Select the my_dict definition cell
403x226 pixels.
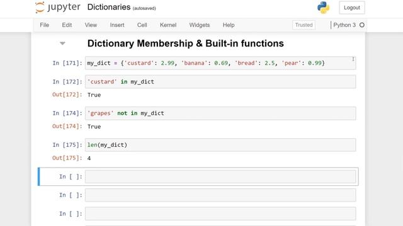click(x=220, y=63)
